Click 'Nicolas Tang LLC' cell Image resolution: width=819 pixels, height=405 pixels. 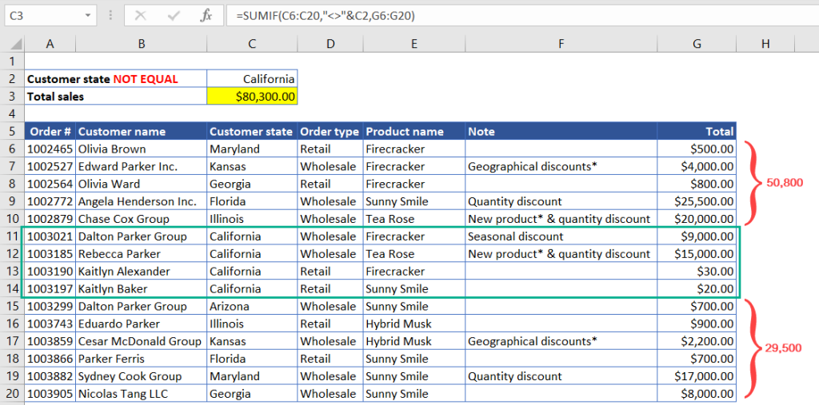[x=141, y=394]
